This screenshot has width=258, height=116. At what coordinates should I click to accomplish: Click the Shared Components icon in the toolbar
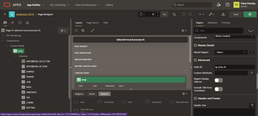[223, 14]
